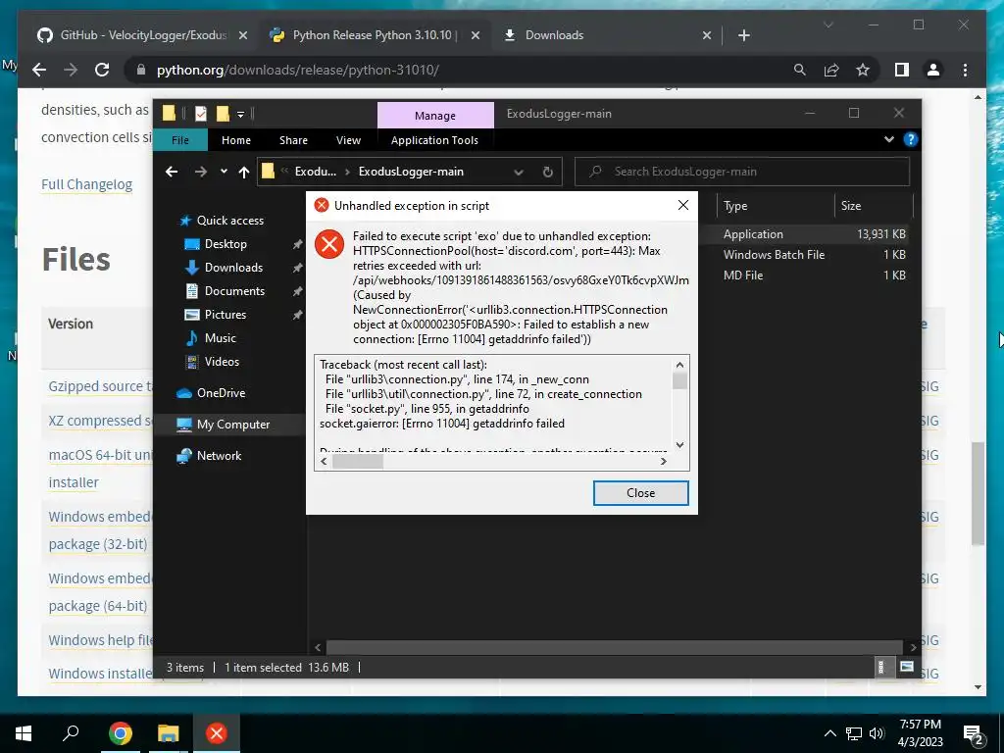Go back in Chrome browser
Viewport: 1004px width, 753px height.
pos(39,70)
